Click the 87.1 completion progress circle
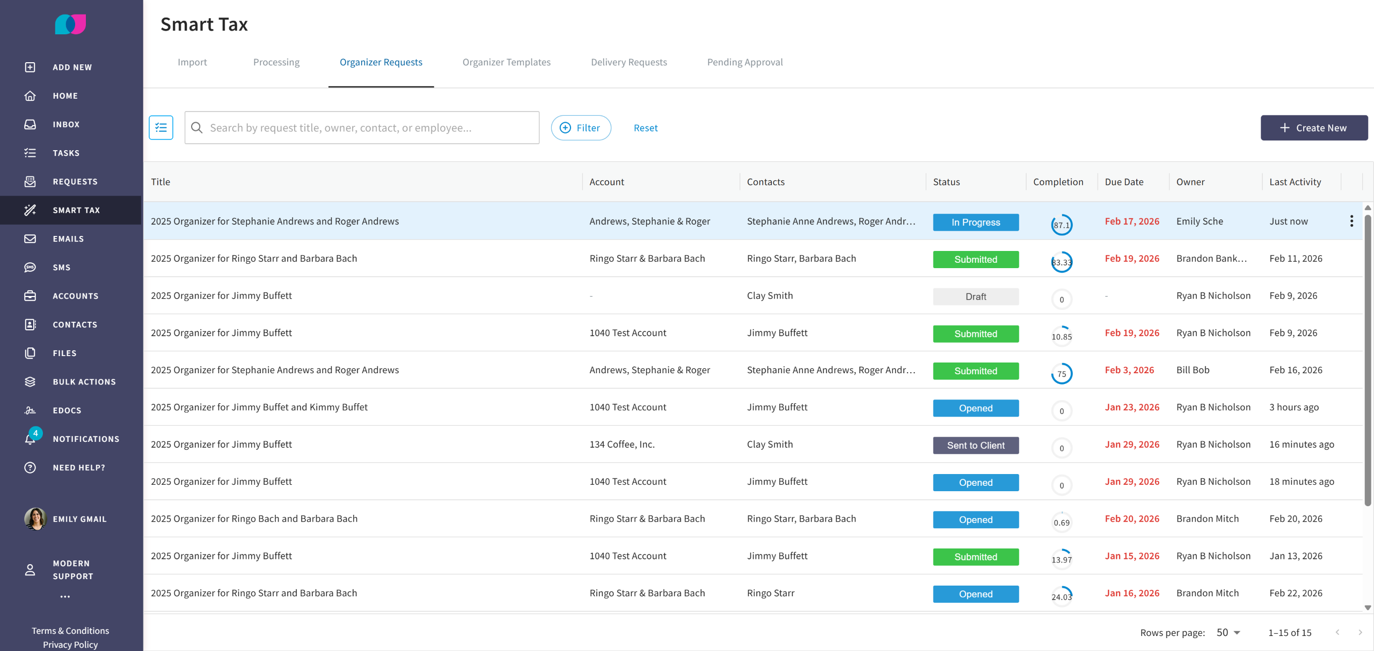 (x=1061, y=225)
